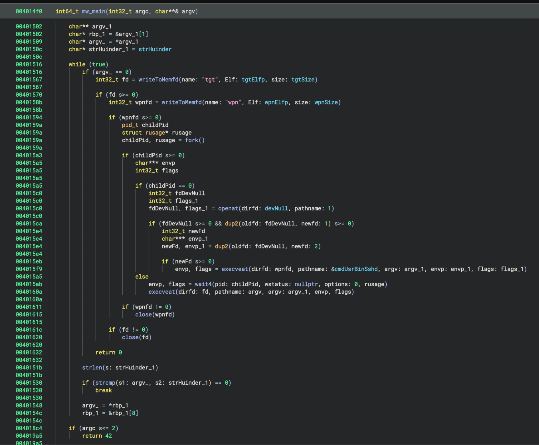Click the second dup2 call with newfd 2
The height and width of the screenshot is (445, 539).
221,246
